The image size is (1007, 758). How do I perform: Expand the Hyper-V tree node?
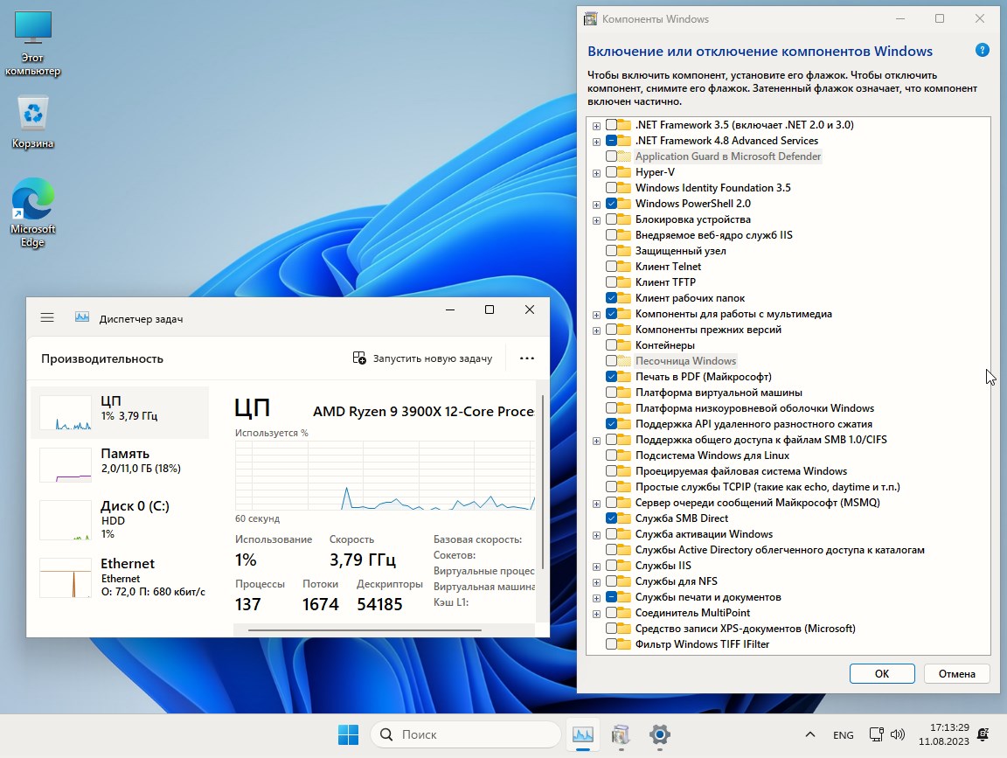click(x=597, y=173)
